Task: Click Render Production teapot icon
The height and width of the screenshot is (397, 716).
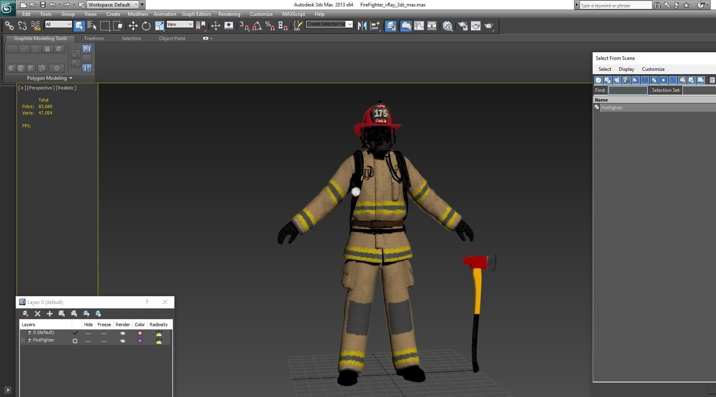Action: 489,25
